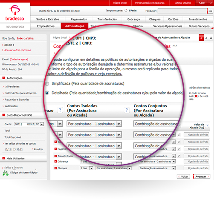The height and width of the screenshot is (199, 214).
Task: Click the Cadastre agora e-mail link
Action: tap(19, 59)
